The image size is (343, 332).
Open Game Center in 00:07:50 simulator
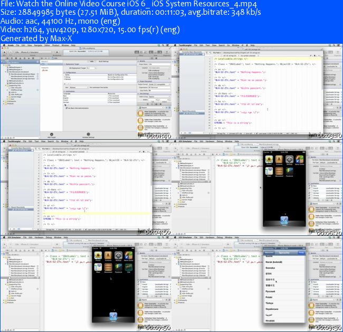pos(129,255)
